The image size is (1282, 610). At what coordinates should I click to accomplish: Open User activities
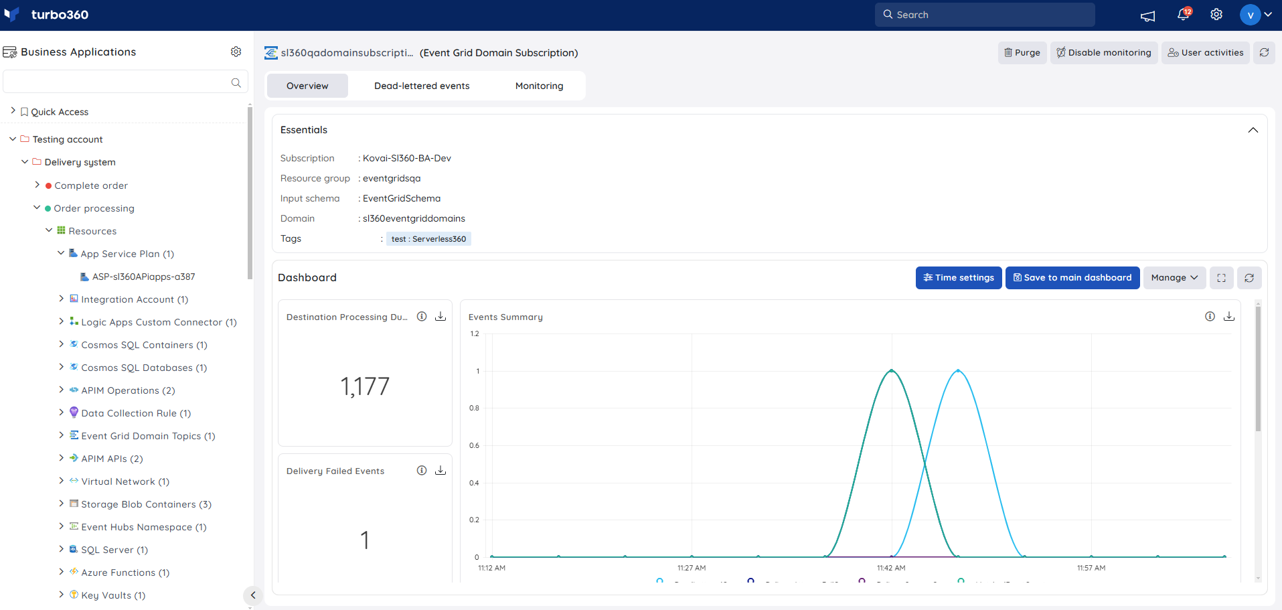click(1206, 52)
